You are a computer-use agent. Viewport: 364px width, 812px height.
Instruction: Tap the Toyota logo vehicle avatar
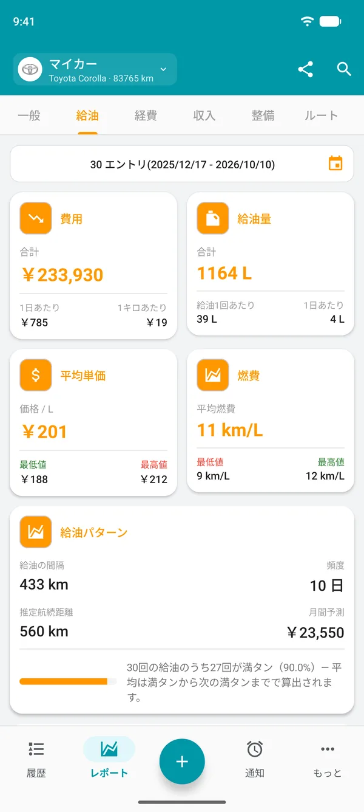[30, 69]
